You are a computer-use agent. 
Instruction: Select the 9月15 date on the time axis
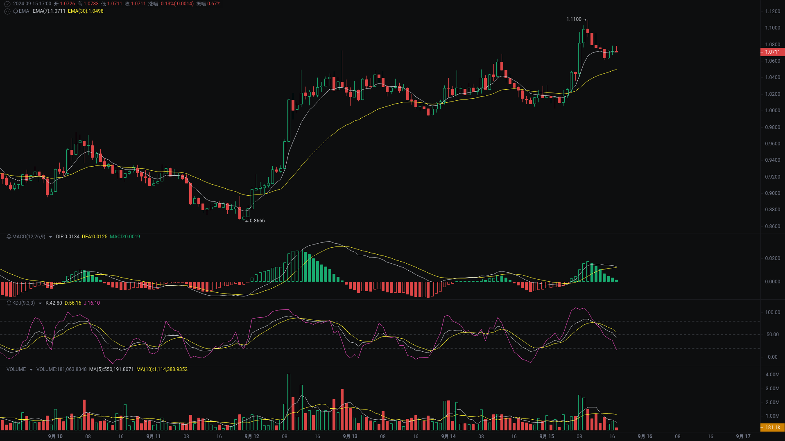(546, 436)
